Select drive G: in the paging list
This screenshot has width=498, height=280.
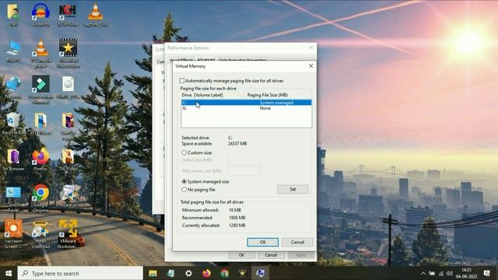click(246, 108)
